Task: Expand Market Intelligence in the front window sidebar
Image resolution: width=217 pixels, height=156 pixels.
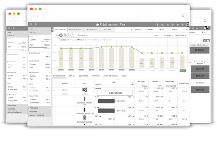Action: pos(39,115)
